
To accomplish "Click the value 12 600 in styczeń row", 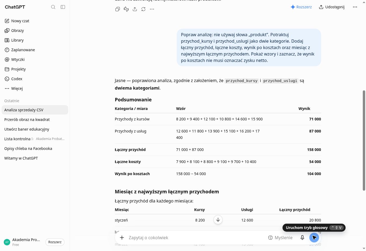I will click(x=247, y=220).
